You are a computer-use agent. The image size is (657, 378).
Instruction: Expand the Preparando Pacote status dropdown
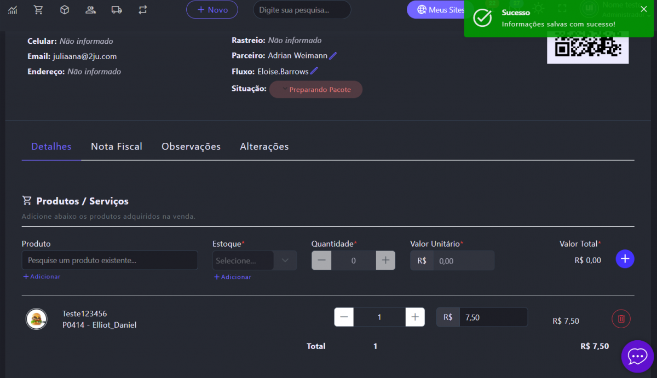[316, 90]
